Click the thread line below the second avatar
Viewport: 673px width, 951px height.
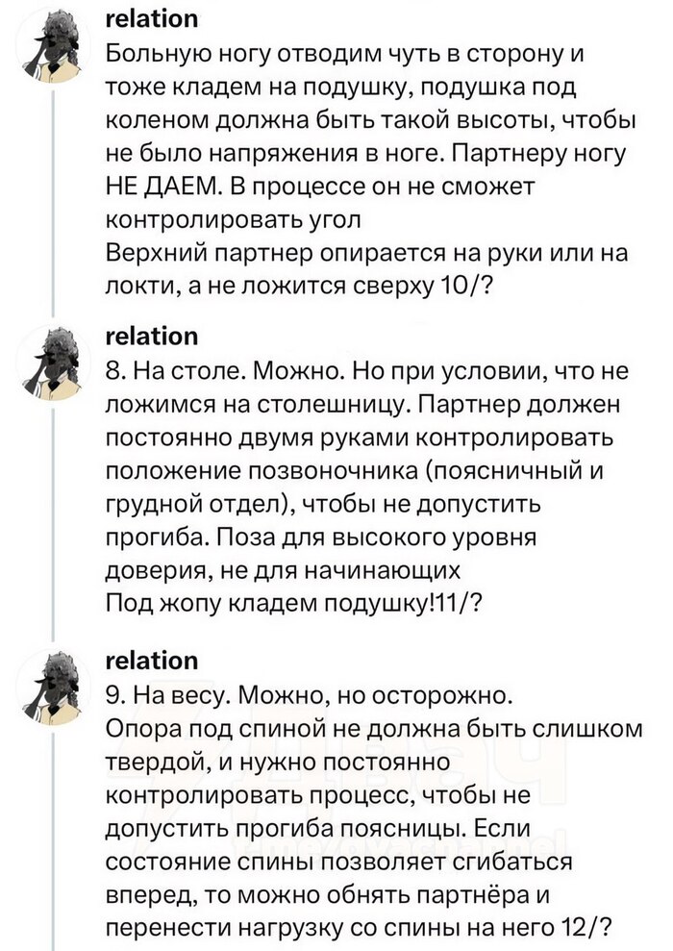[x=55, y=510]
